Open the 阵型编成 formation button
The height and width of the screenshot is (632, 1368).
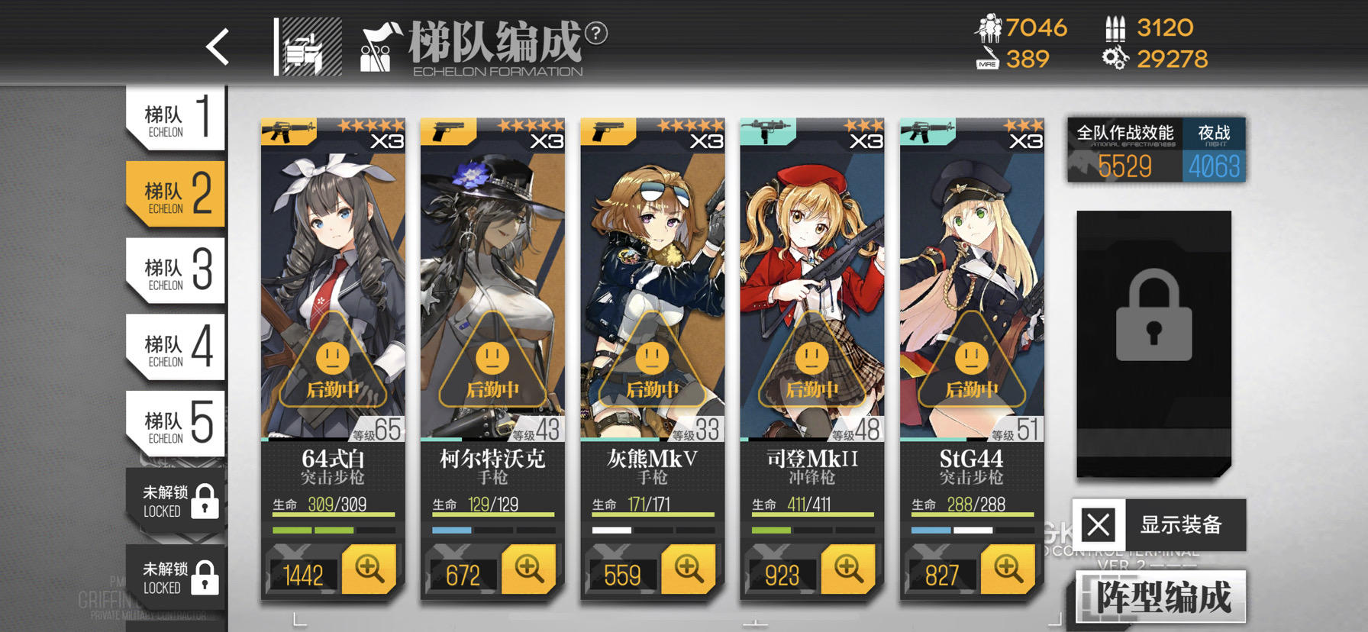coord(1161,597)
